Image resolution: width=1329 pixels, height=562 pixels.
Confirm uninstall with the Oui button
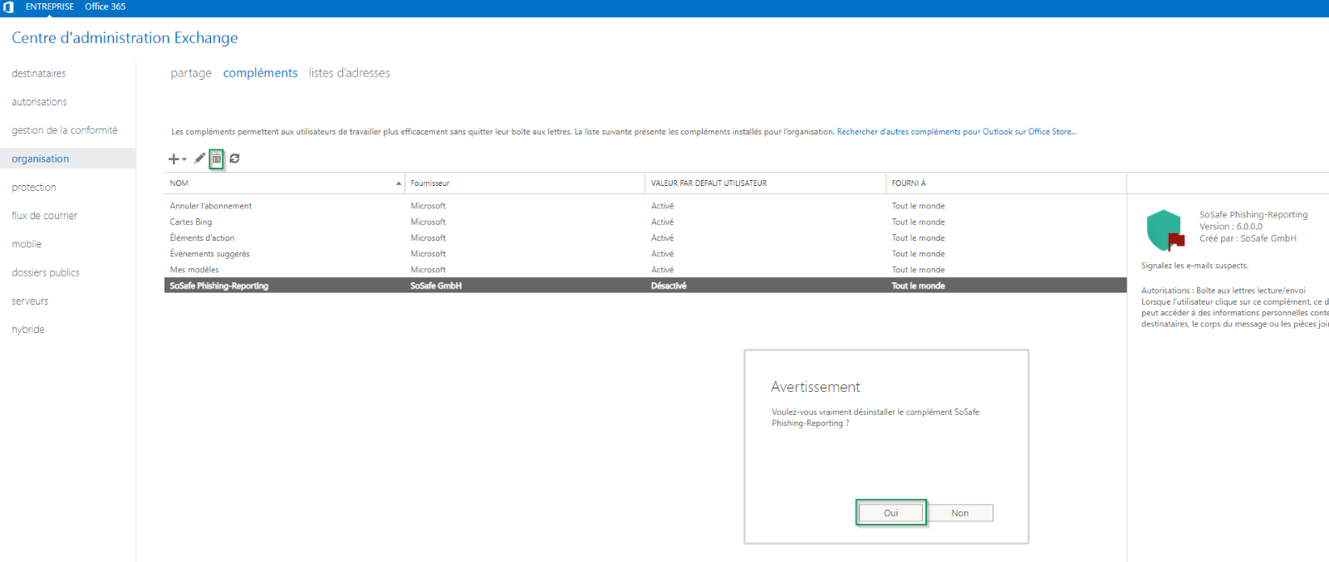[890, 513]
